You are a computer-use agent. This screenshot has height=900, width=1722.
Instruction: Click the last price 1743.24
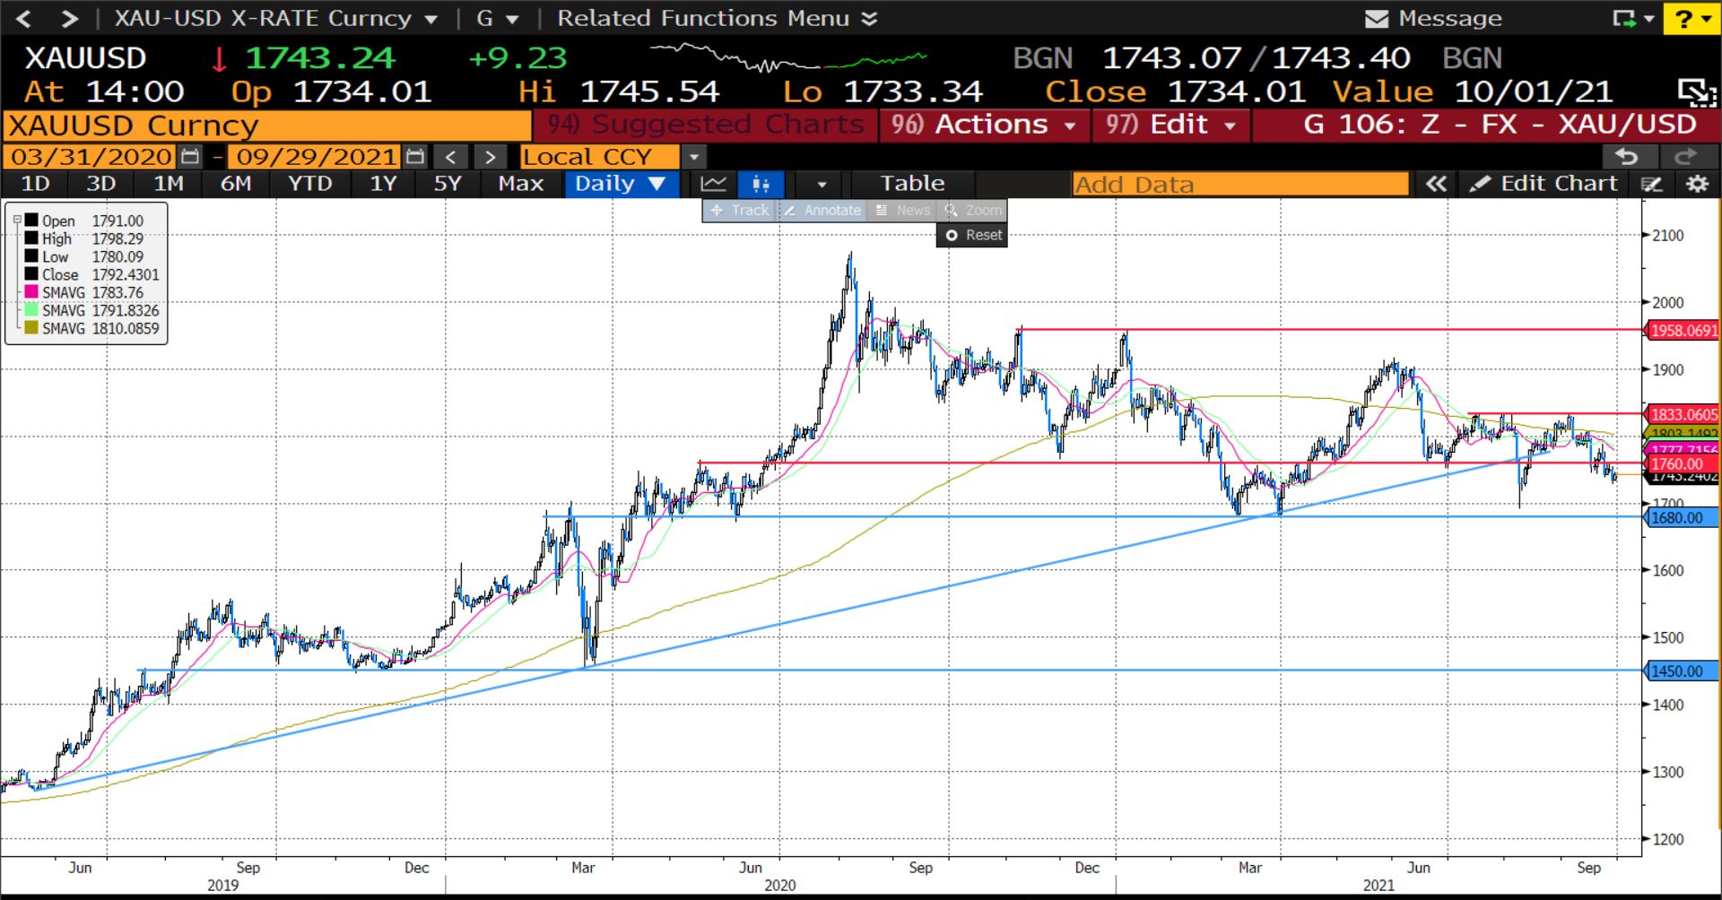[x=319, y=58]
